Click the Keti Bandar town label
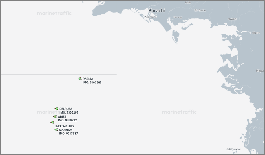 pos(233,149)
